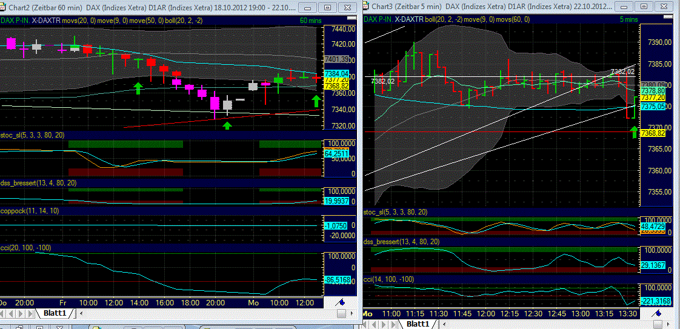This screenshot has height=329, width=680.
Task: Click stochastic value 48,4729 in Chart3
Action: 653,226
